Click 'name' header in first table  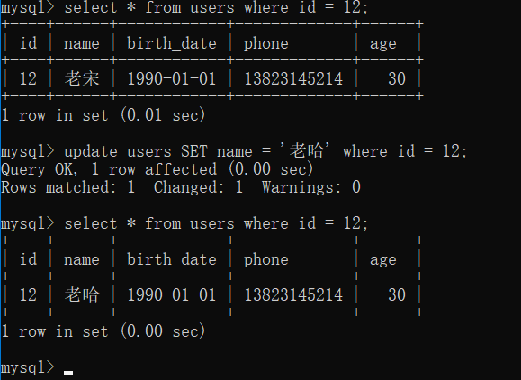click(82, 44)
